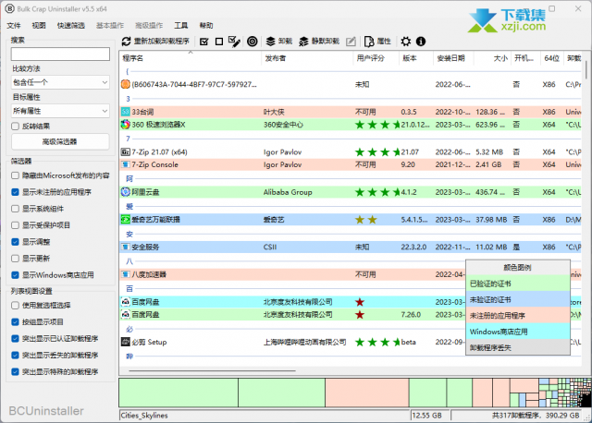Click the Bulk Crap Uninstaller title bar logo

pyautogui.click(x=9, y=8)
